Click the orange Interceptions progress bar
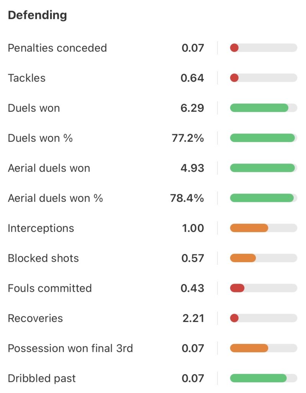306x393 pixels. point(249,228)
